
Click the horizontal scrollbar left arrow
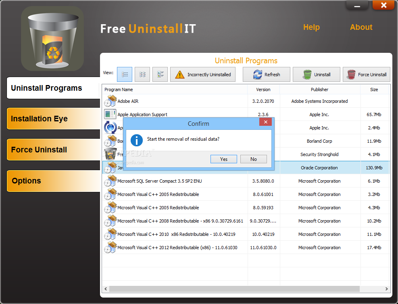pos(106,289)
